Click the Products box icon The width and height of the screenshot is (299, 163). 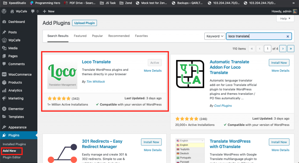click(x=4, y=82)
